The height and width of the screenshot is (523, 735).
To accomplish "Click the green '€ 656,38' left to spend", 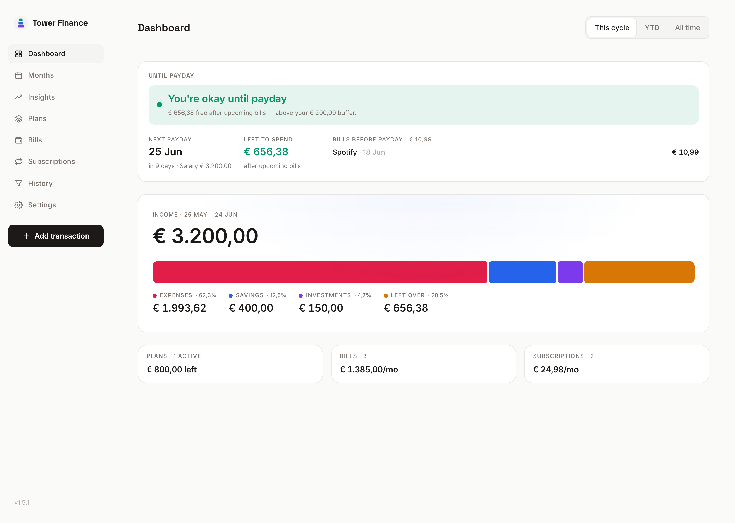I will tap(266, 152).
